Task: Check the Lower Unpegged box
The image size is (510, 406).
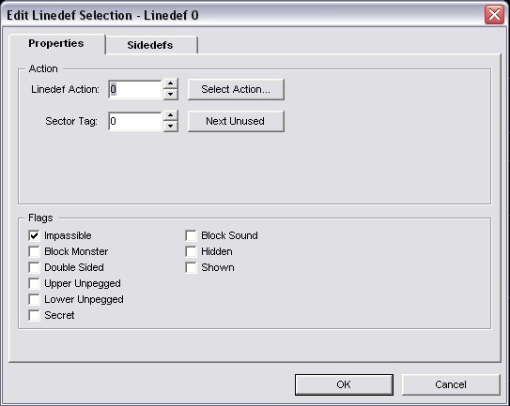Action: [34, 299]
